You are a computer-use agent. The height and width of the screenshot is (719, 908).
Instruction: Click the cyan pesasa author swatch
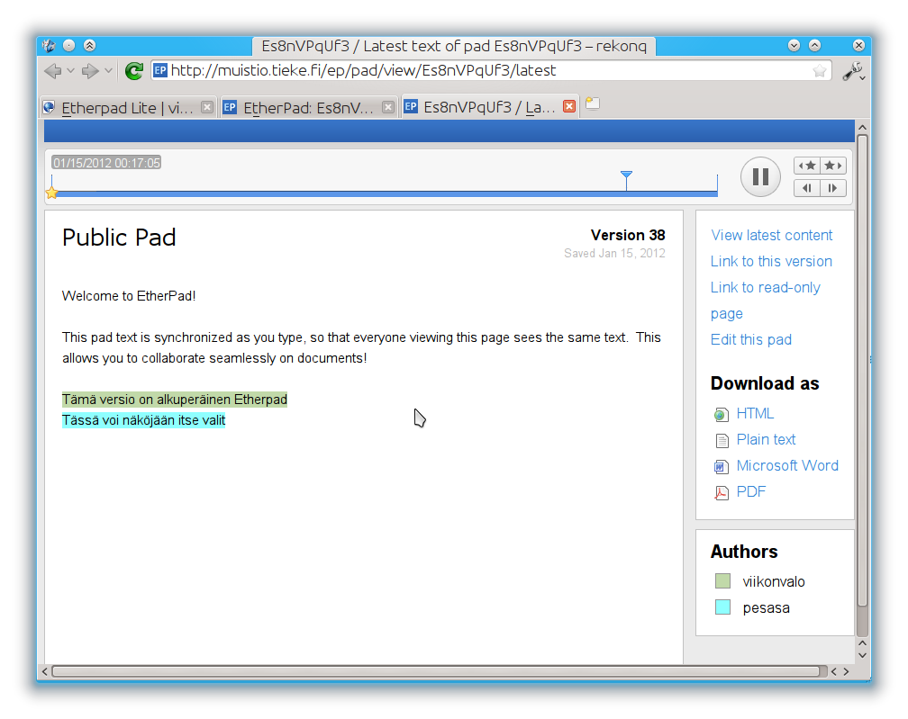click(722, 607)
